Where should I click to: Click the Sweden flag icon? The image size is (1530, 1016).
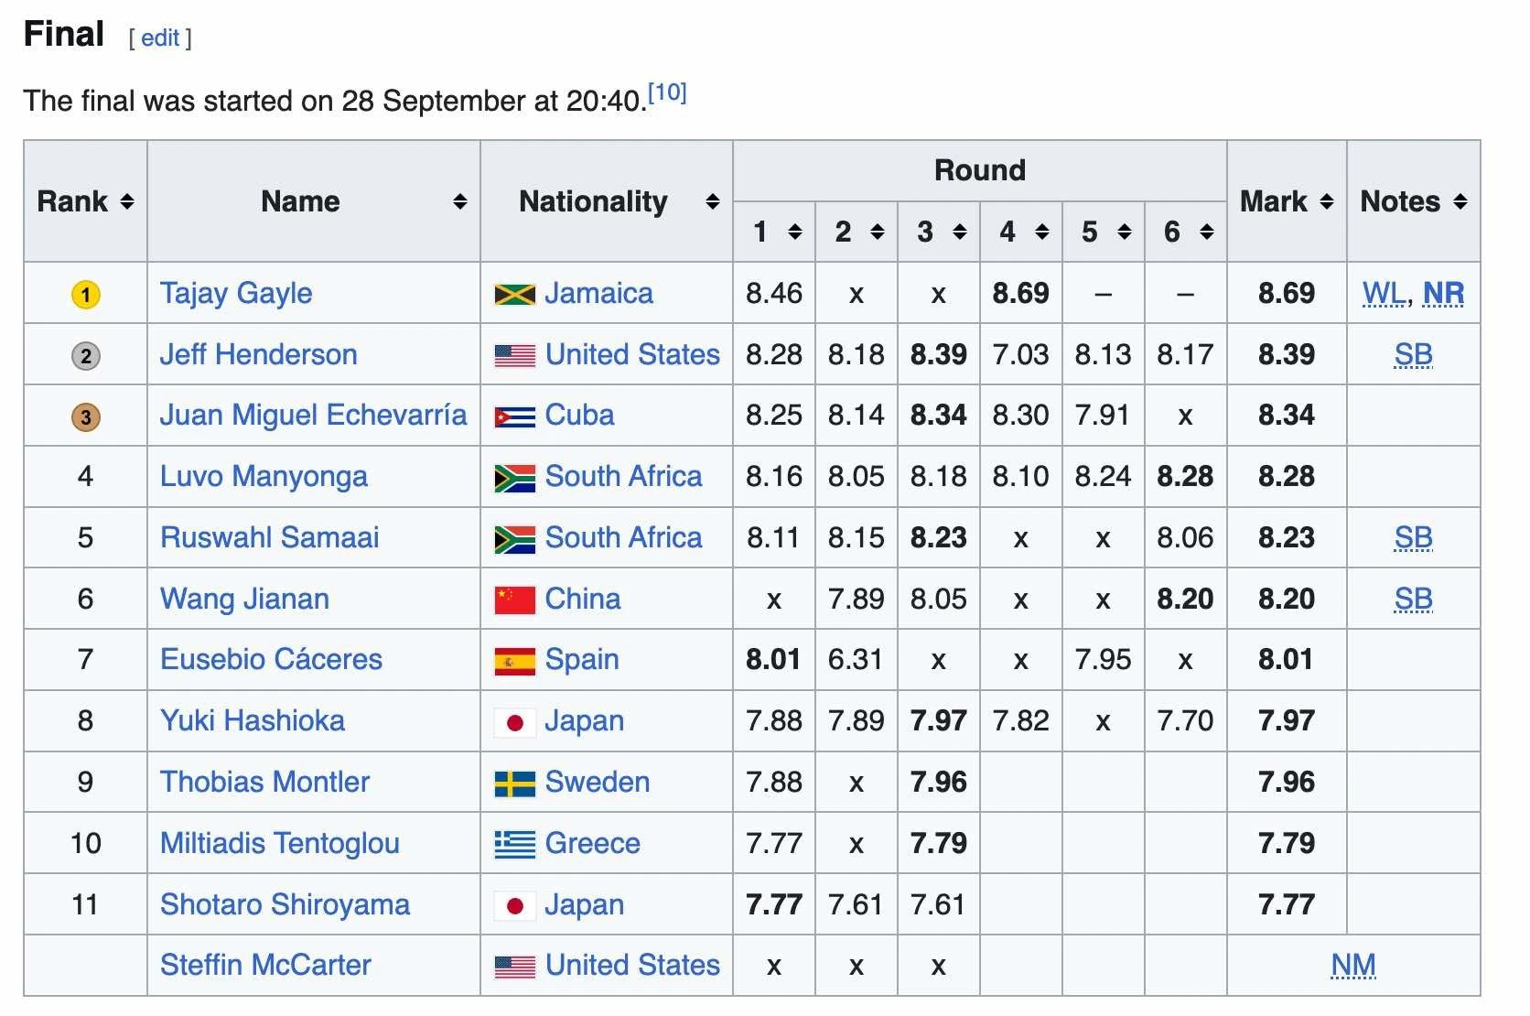pos(514,784)
